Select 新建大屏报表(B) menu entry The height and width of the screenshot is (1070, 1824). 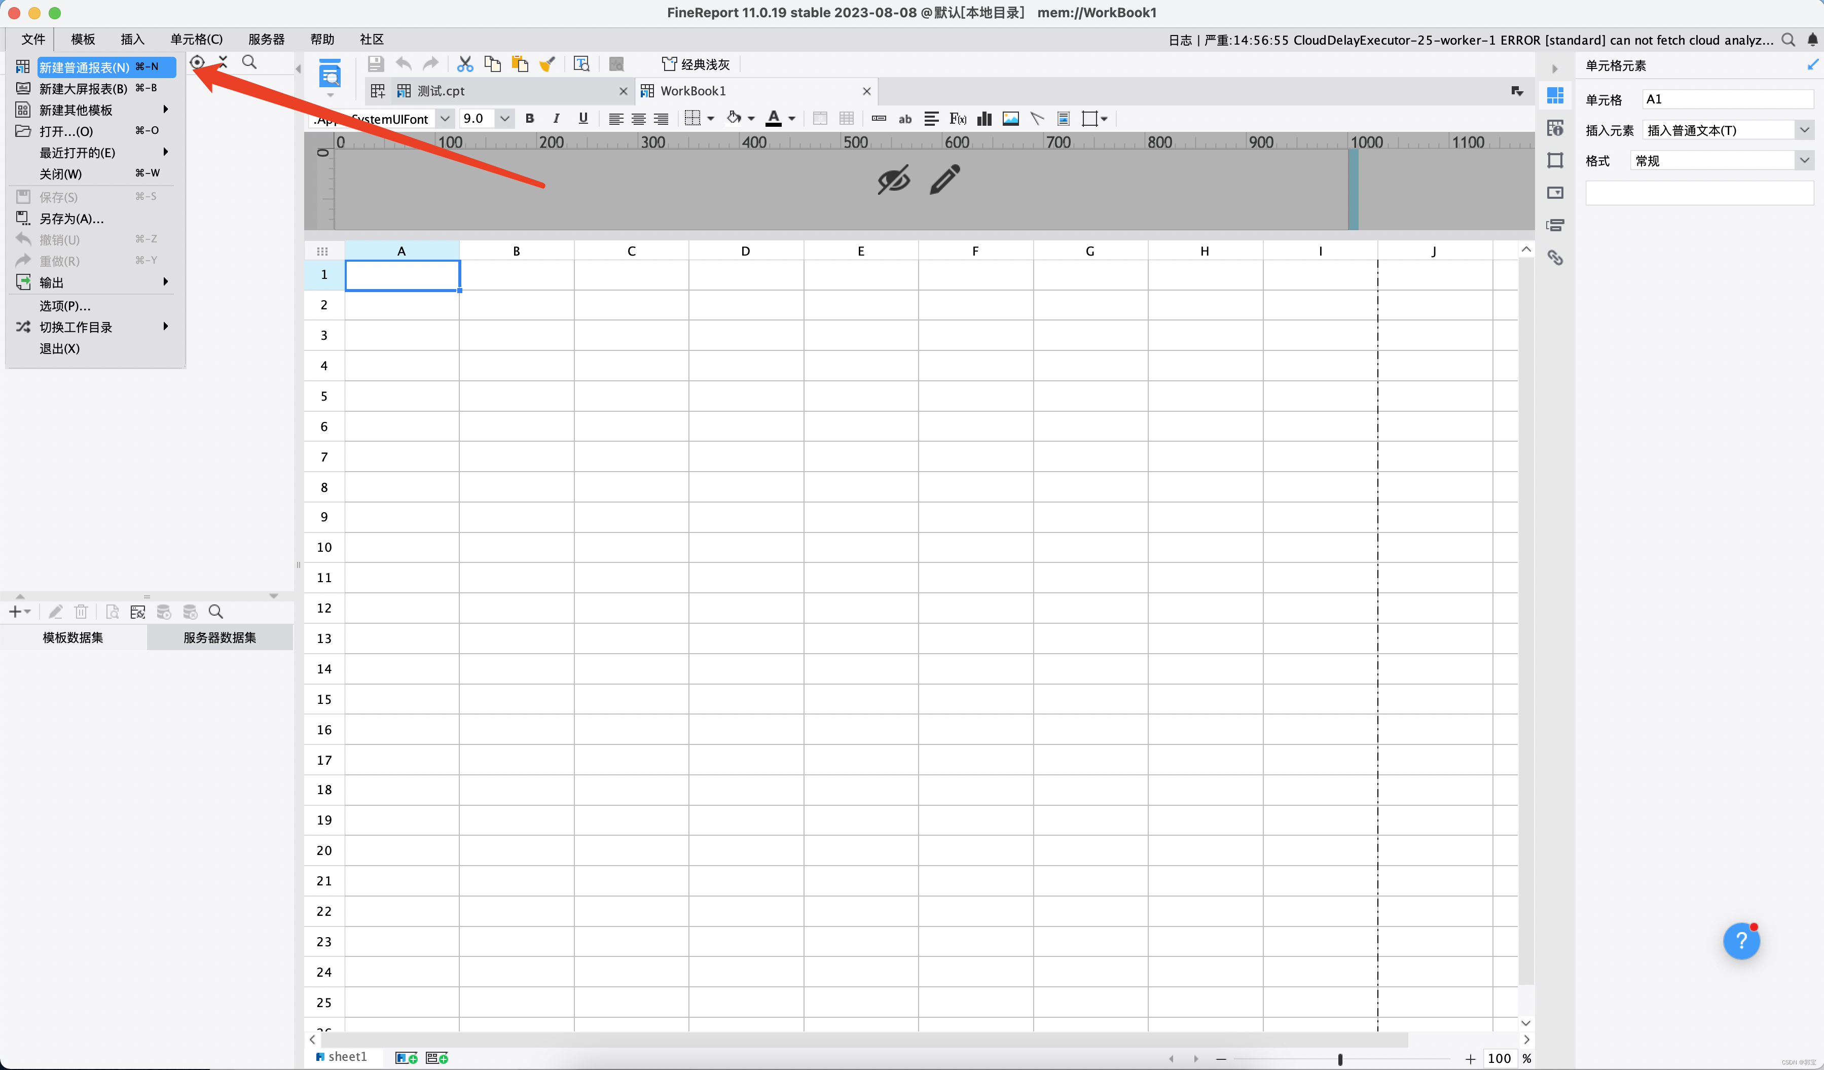[x=83, y=88]
